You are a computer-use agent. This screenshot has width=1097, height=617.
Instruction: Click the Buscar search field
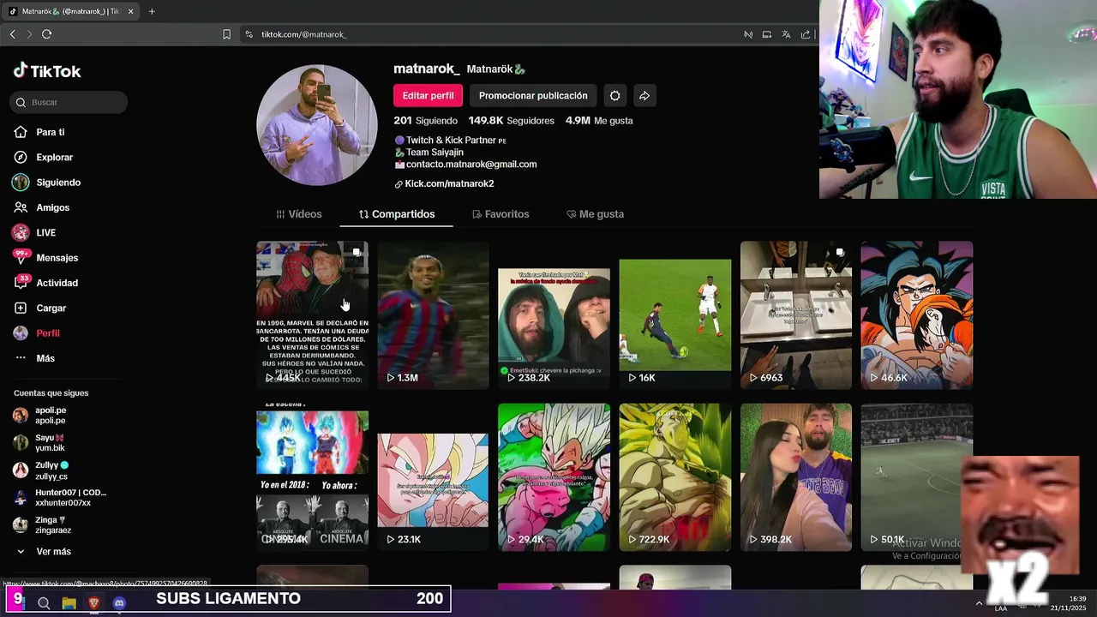click(69, 103)
